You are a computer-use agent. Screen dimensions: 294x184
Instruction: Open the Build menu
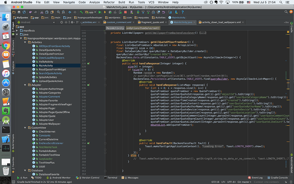pyautogui.click(x=121, y=2)
